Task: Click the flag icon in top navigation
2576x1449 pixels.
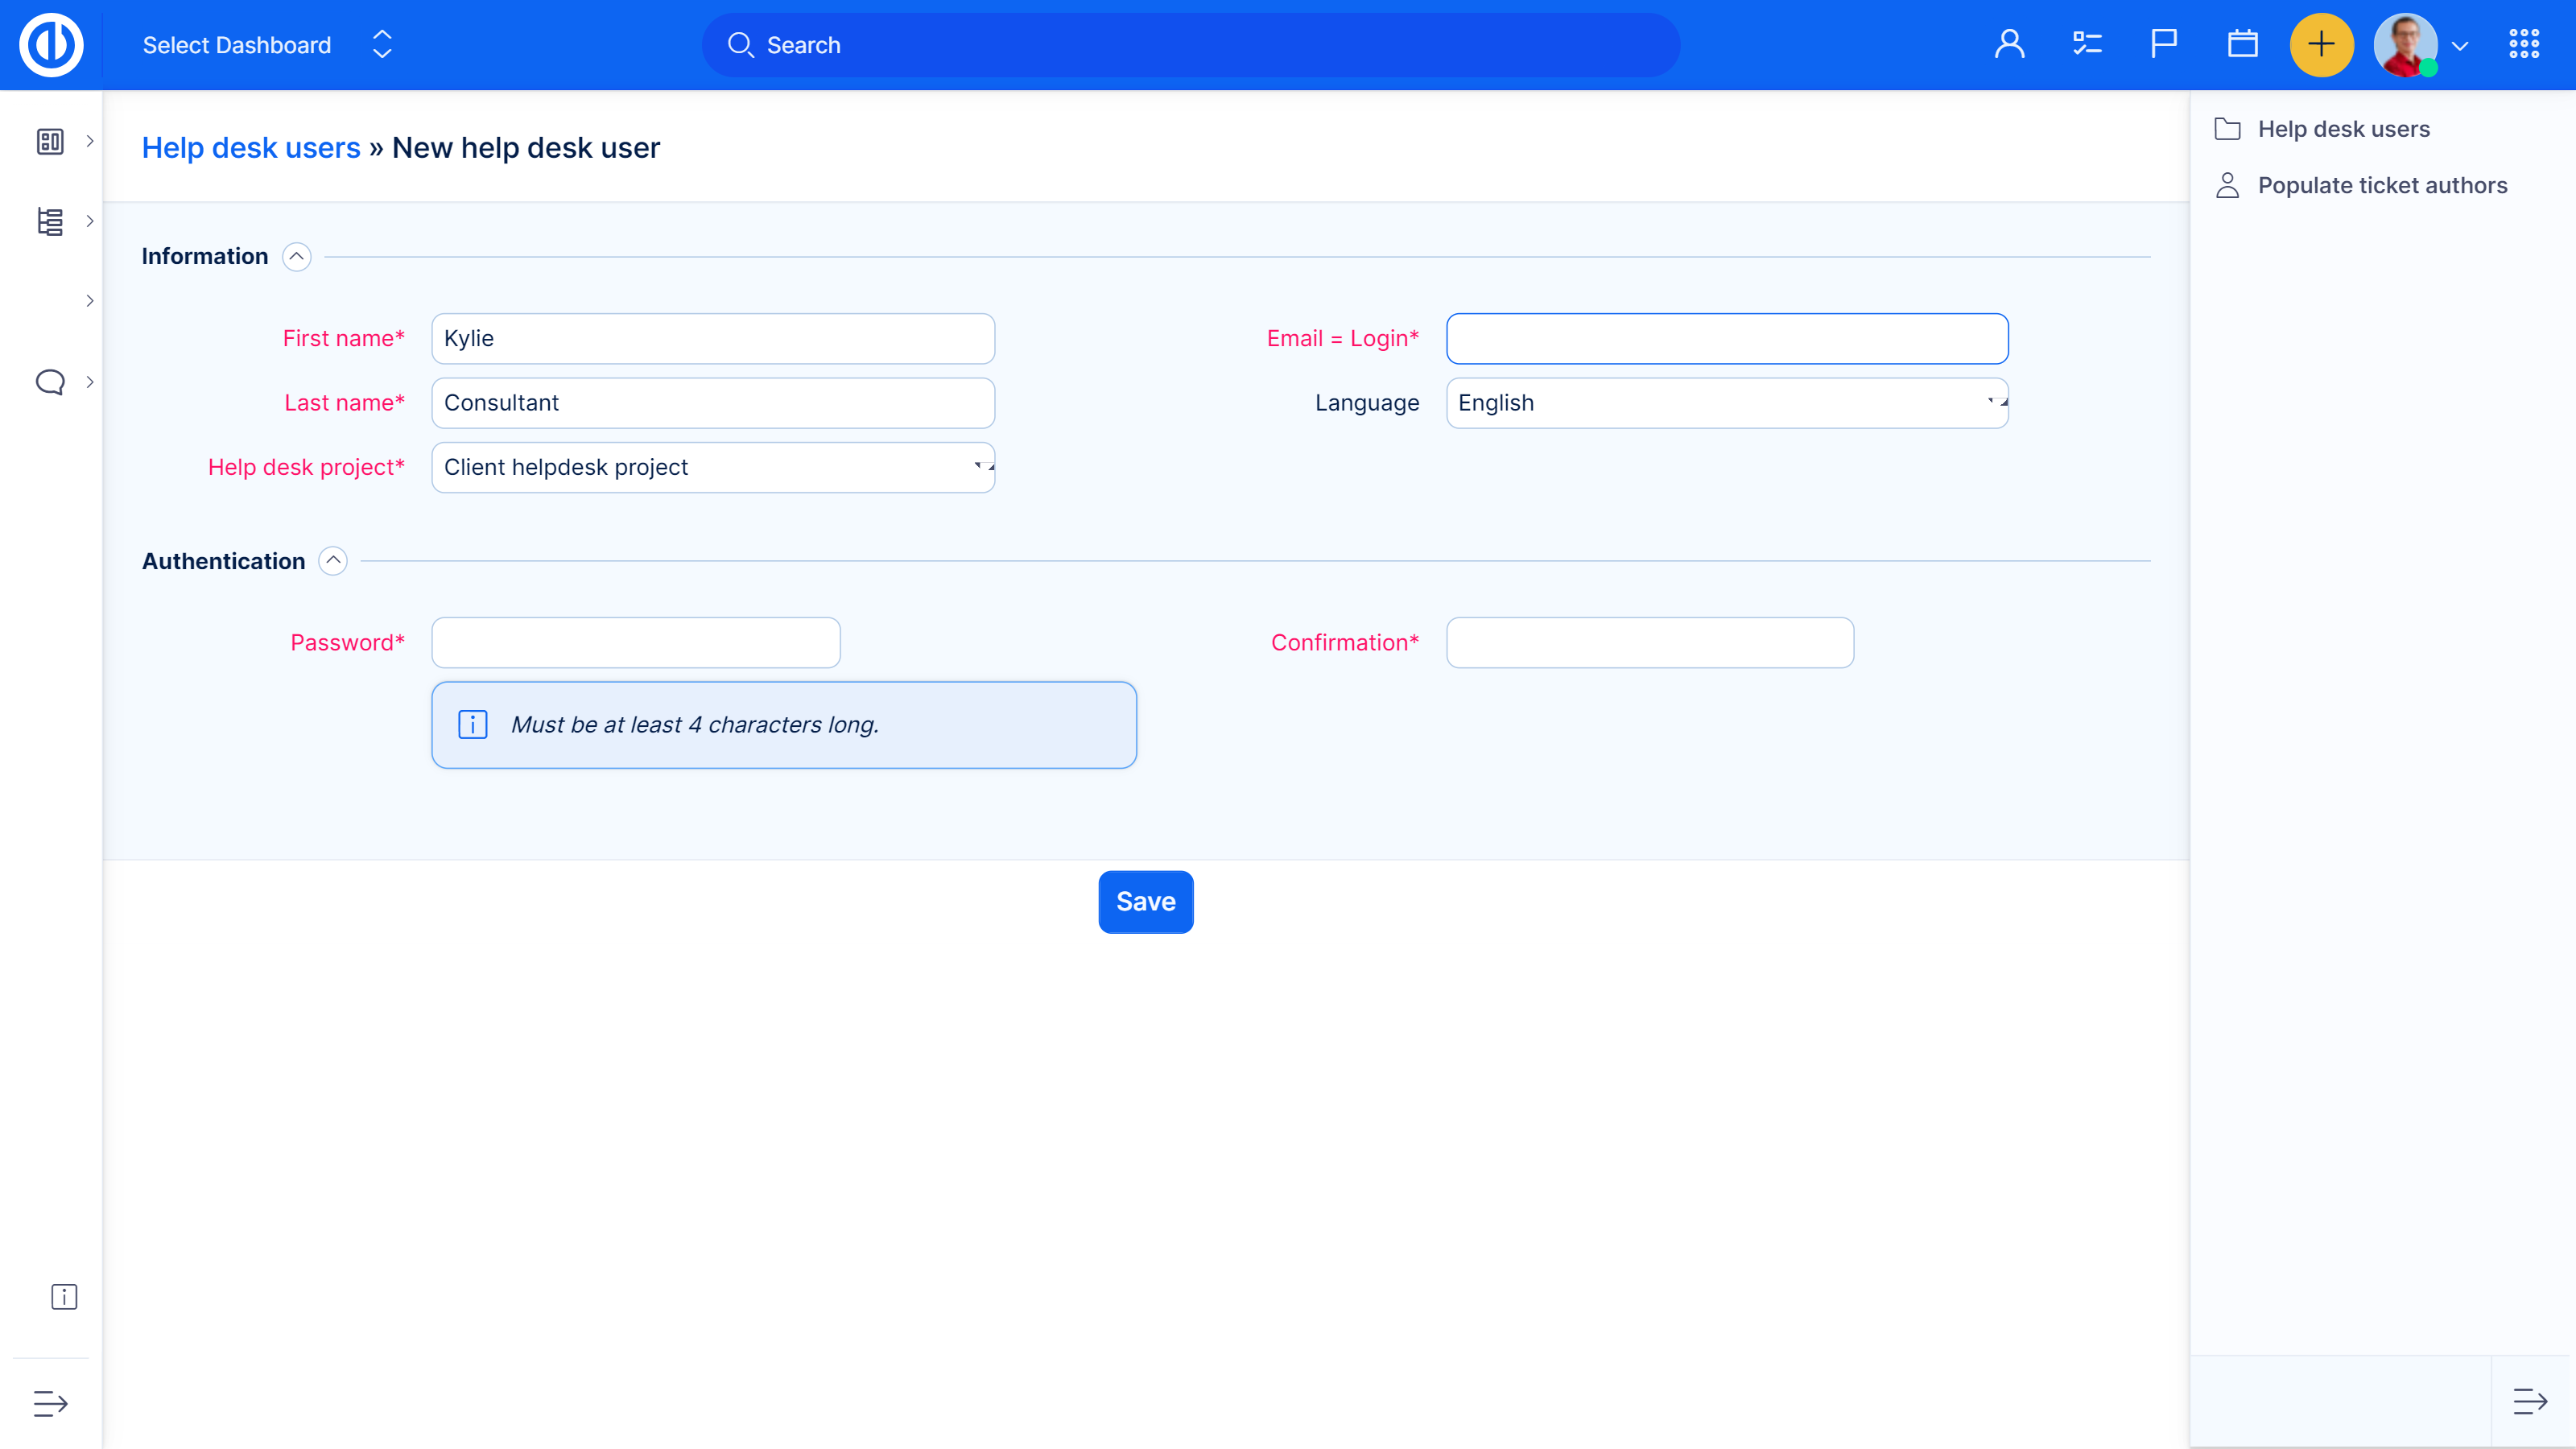Action: (2162, 44)
